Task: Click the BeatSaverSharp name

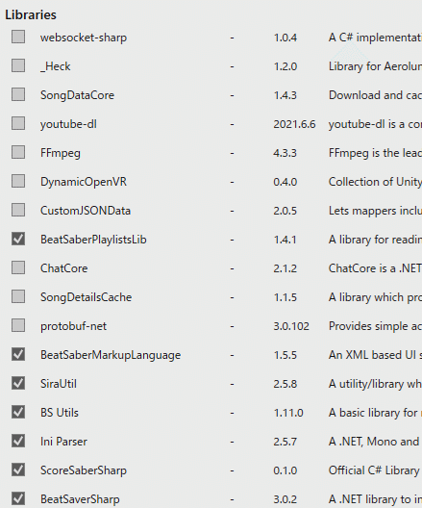Action: click(x=80, y=499)
